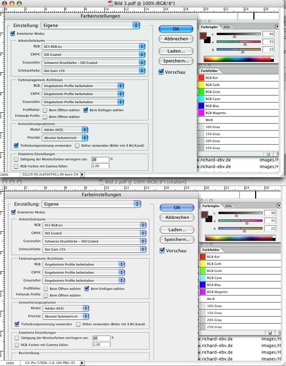Click color spectrum ramp in Bild 3.pdf Farbregler

[239, 59]
